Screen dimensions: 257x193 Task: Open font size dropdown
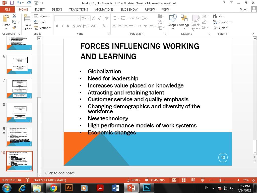click(89, 18)
